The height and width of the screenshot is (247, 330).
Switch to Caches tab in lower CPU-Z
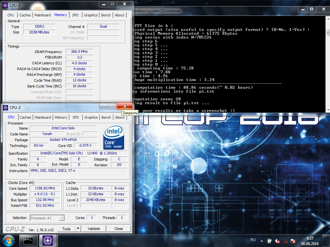(25, 117)
